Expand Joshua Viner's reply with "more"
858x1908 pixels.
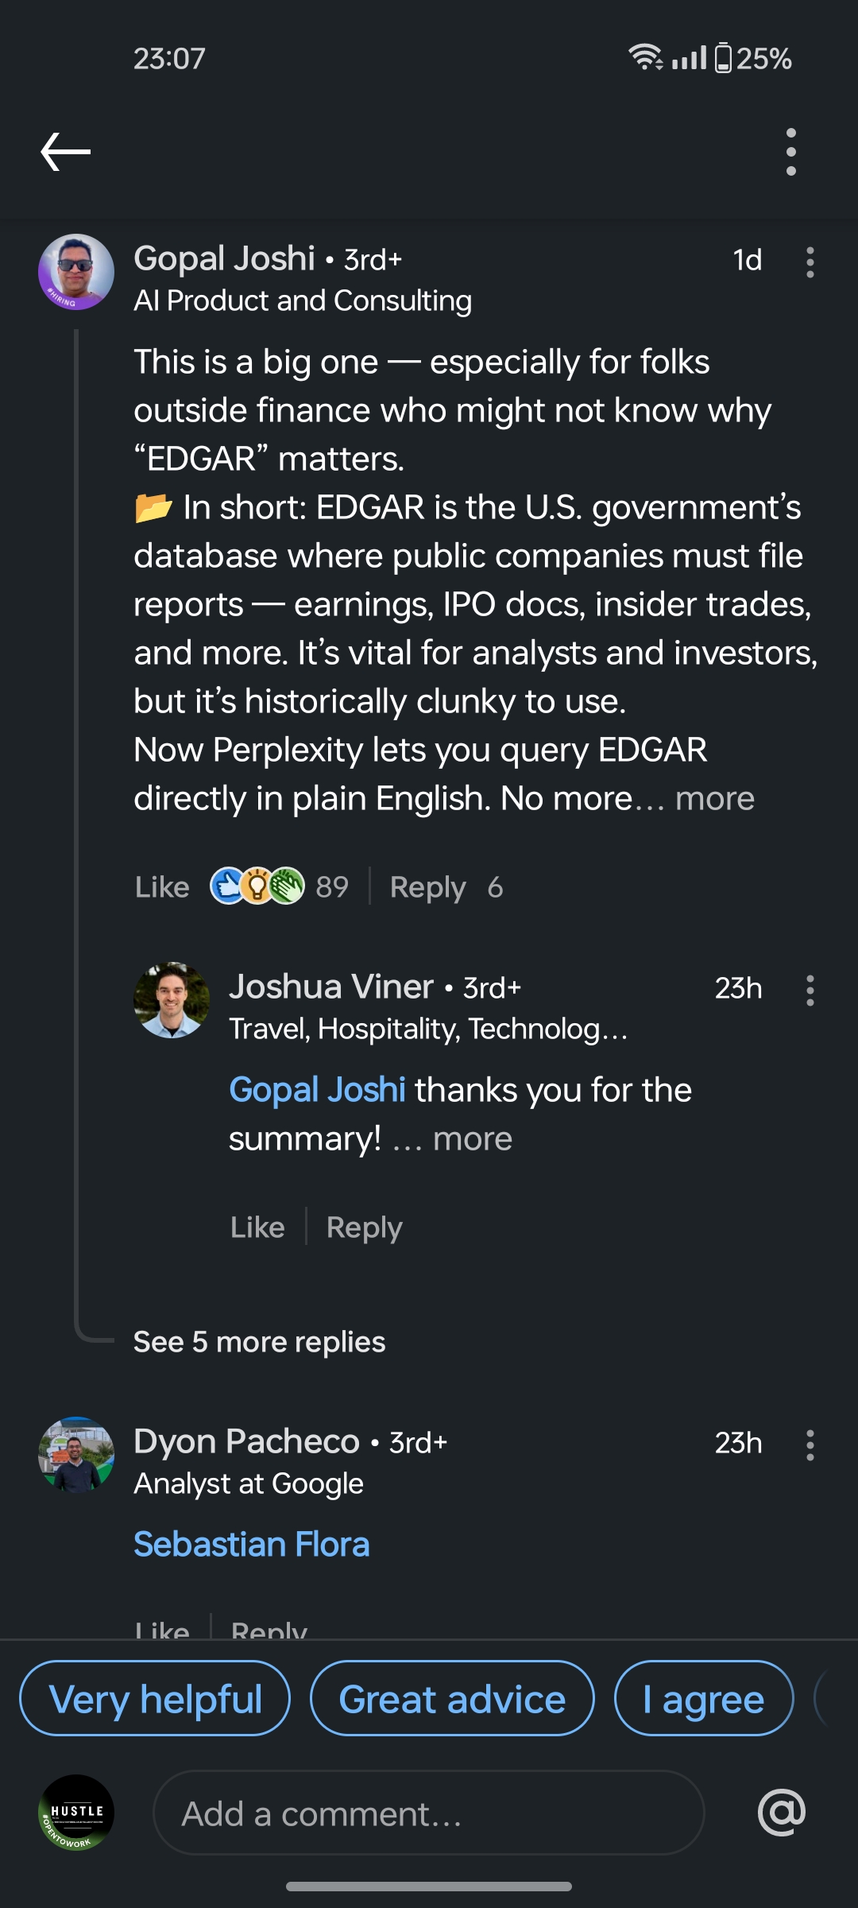[x=472, y=1139]
